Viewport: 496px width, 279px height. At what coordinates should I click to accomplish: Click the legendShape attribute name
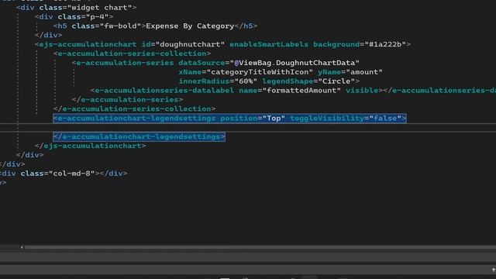tap(288, 81)
